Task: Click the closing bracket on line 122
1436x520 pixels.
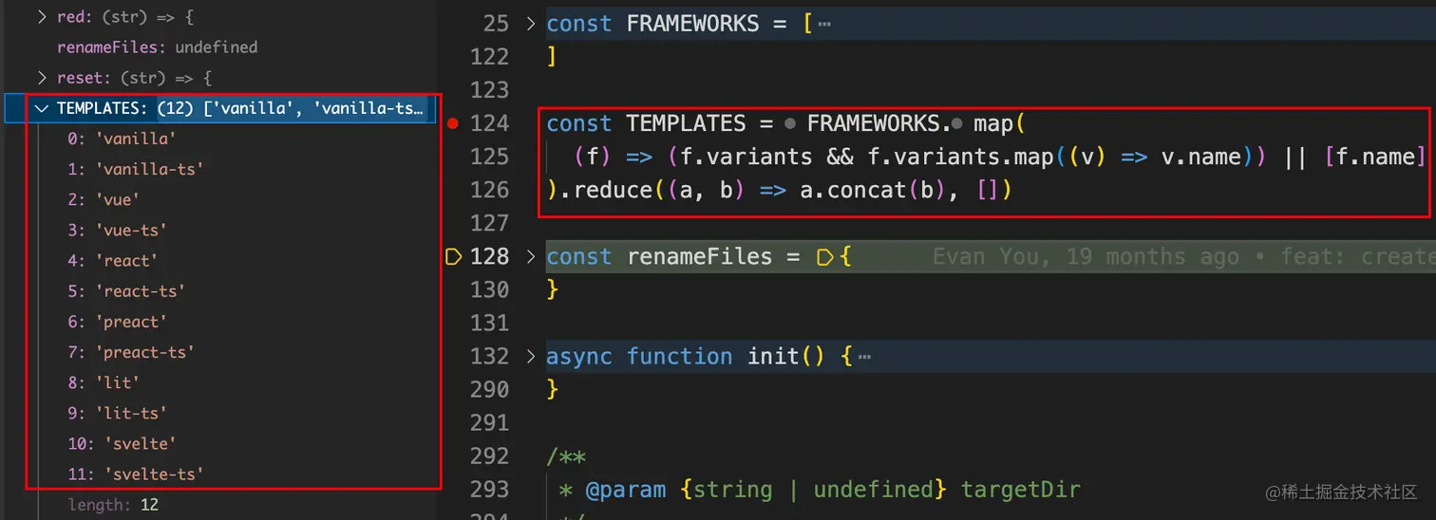Action: click(552, 57)
